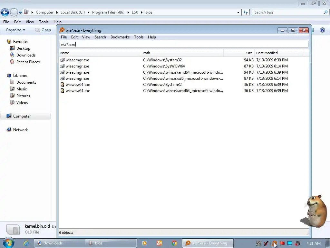Viewport: 330px width, 248px height.
Task: Click the wia*.exe search box
Action: 184,45
